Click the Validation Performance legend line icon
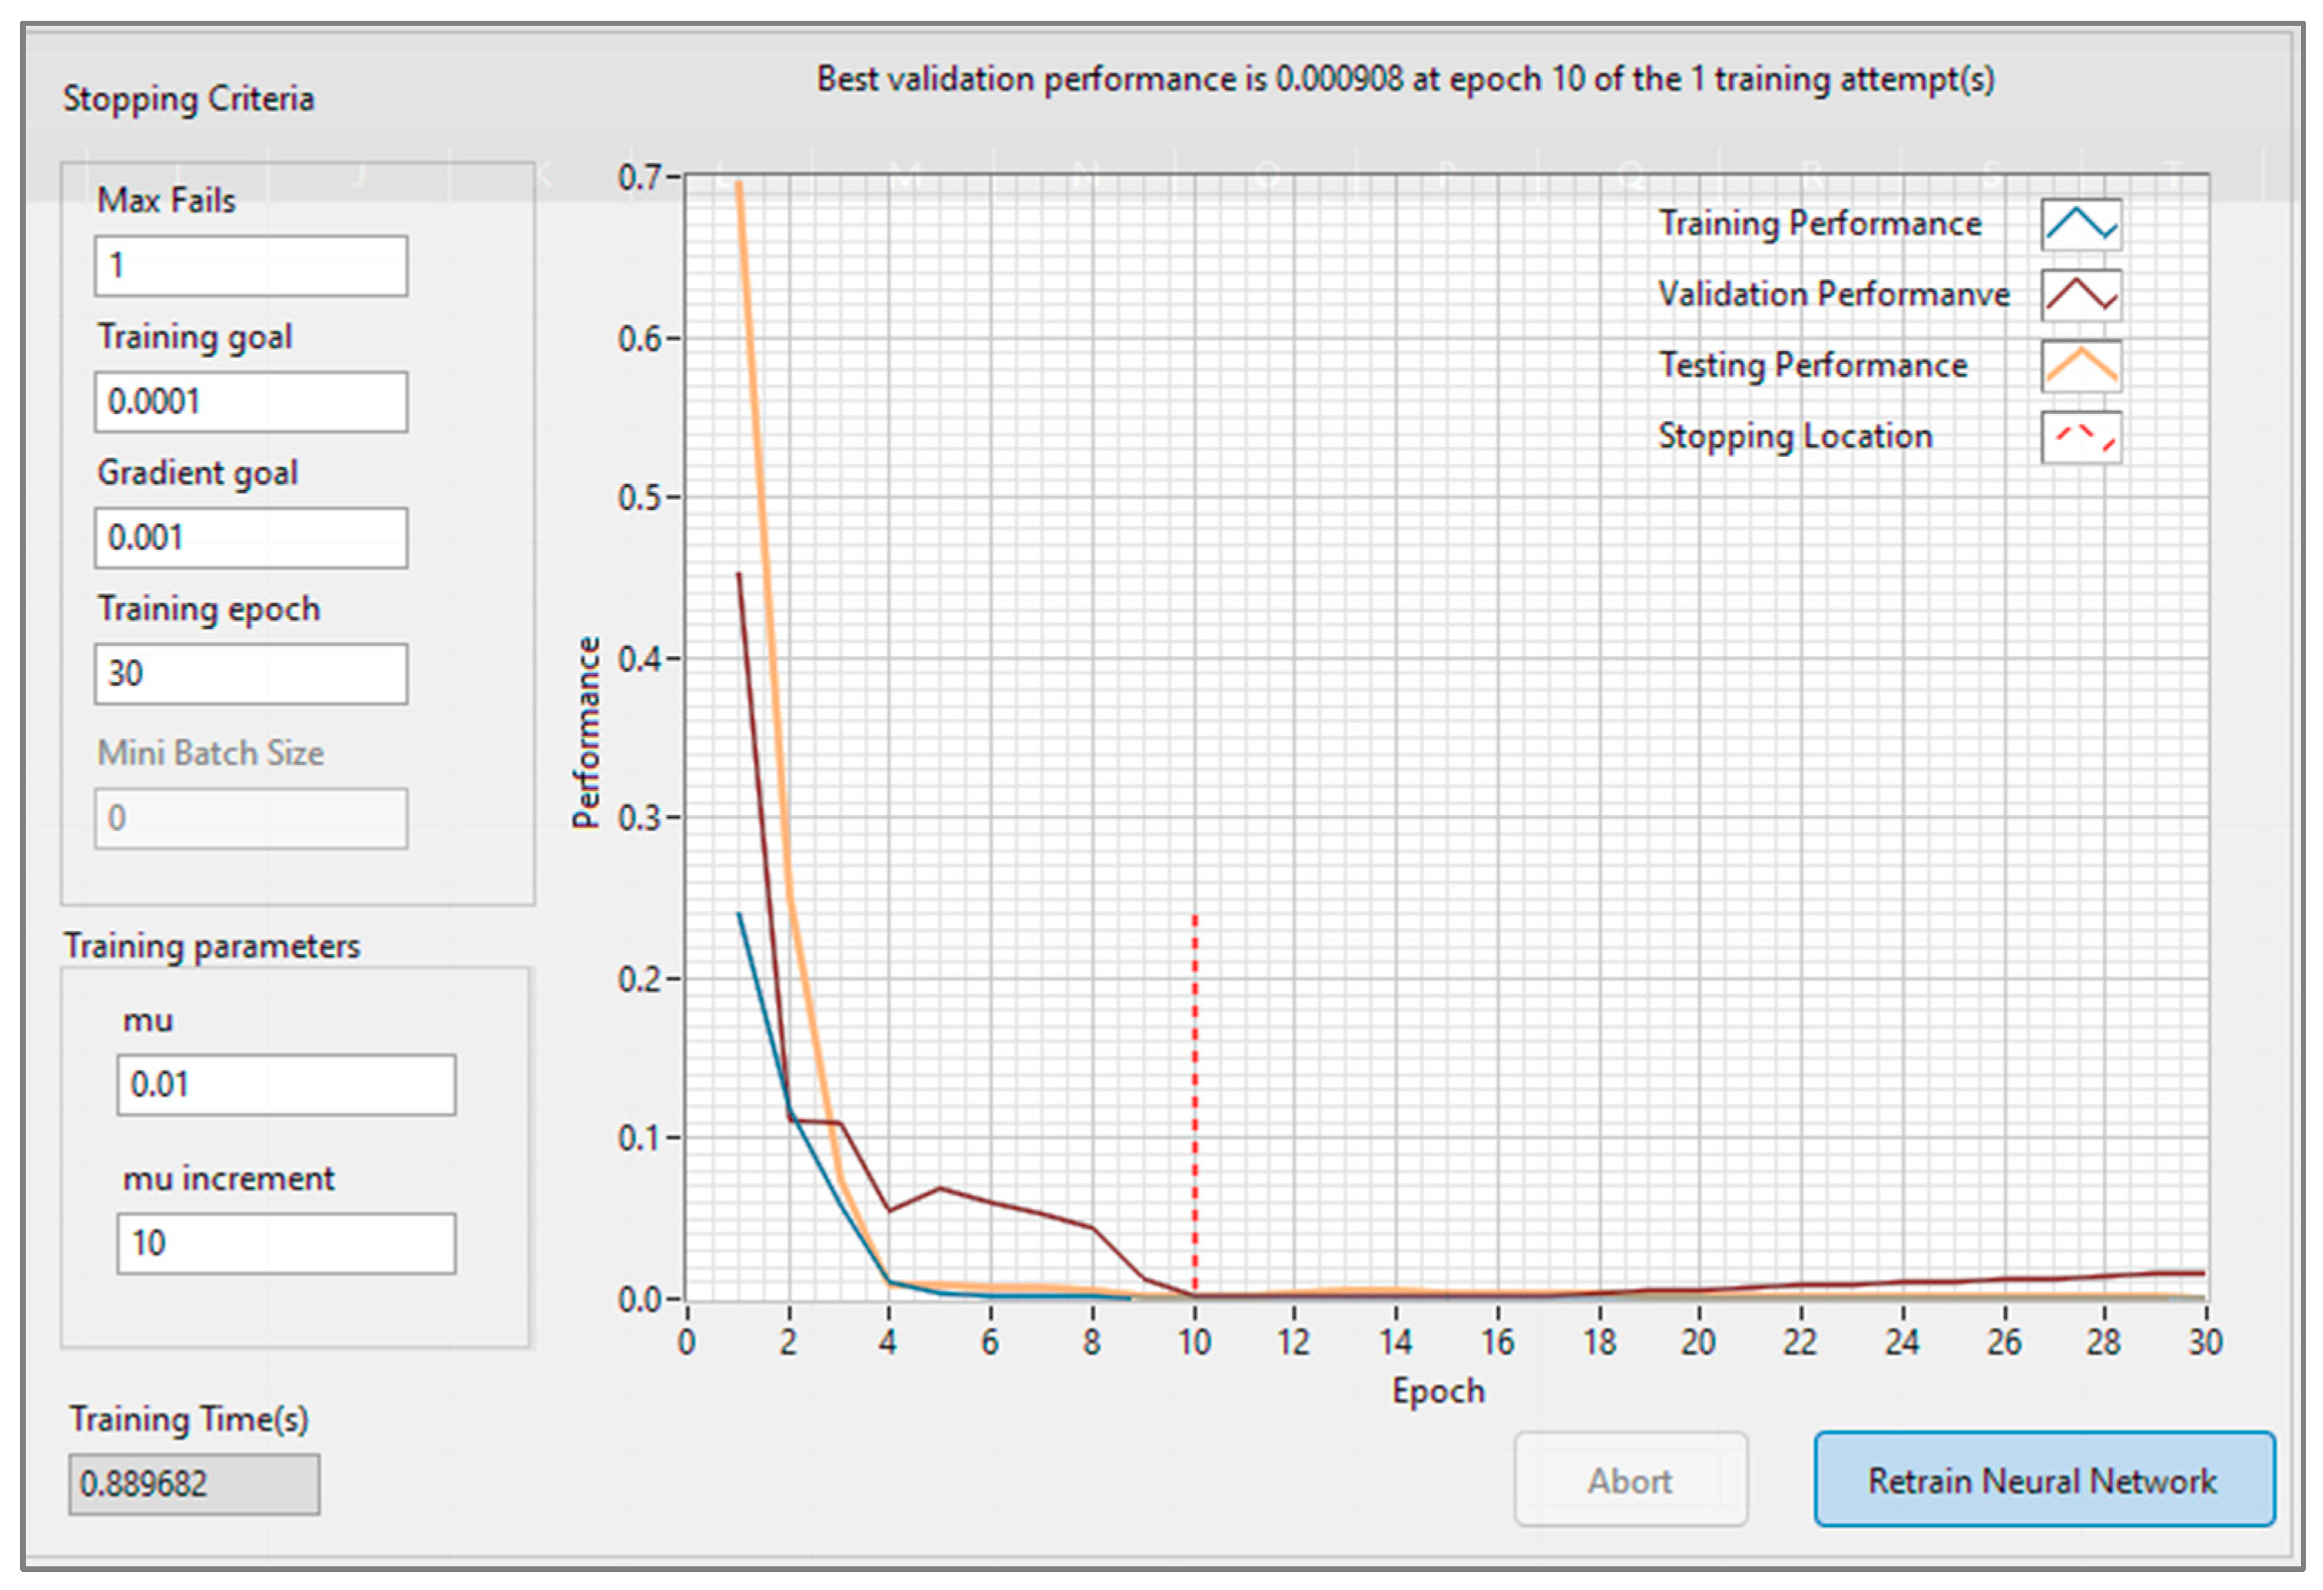This screenshot has width=2323, height=1590. click(2080, 295)
